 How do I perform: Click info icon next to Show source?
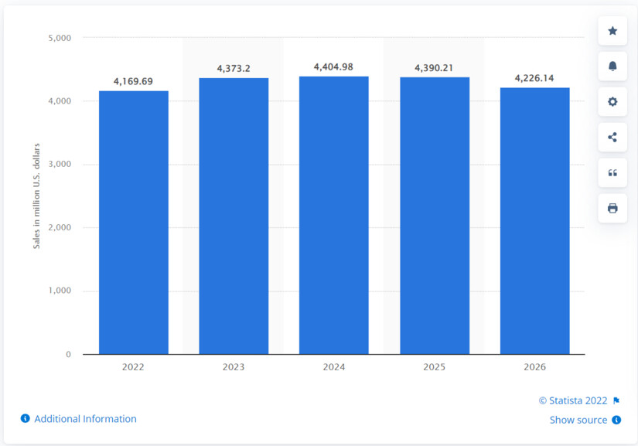(x=616, y=420)
